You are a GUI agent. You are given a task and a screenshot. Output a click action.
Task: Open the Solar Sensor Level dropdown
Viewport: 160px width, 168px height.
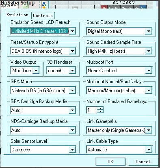[72, 150]
